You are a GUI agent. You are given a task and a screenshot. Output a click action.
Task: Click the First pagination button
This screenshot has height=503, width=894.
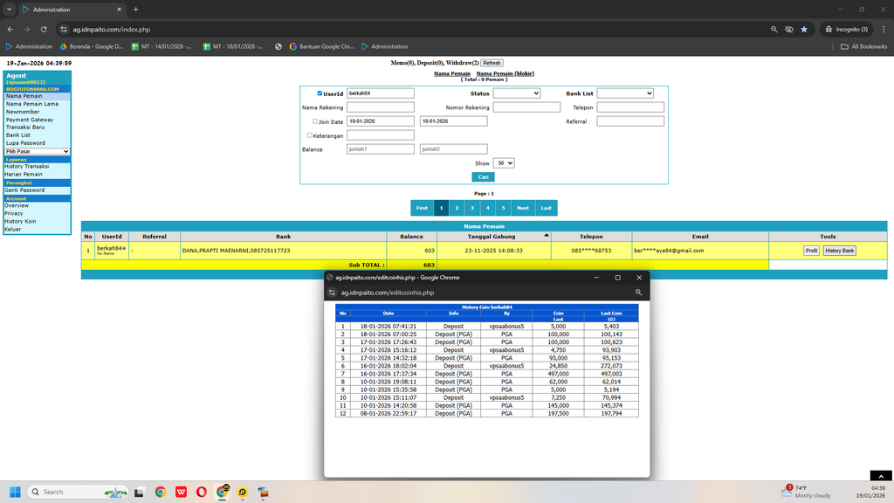[x=422, y=208]
